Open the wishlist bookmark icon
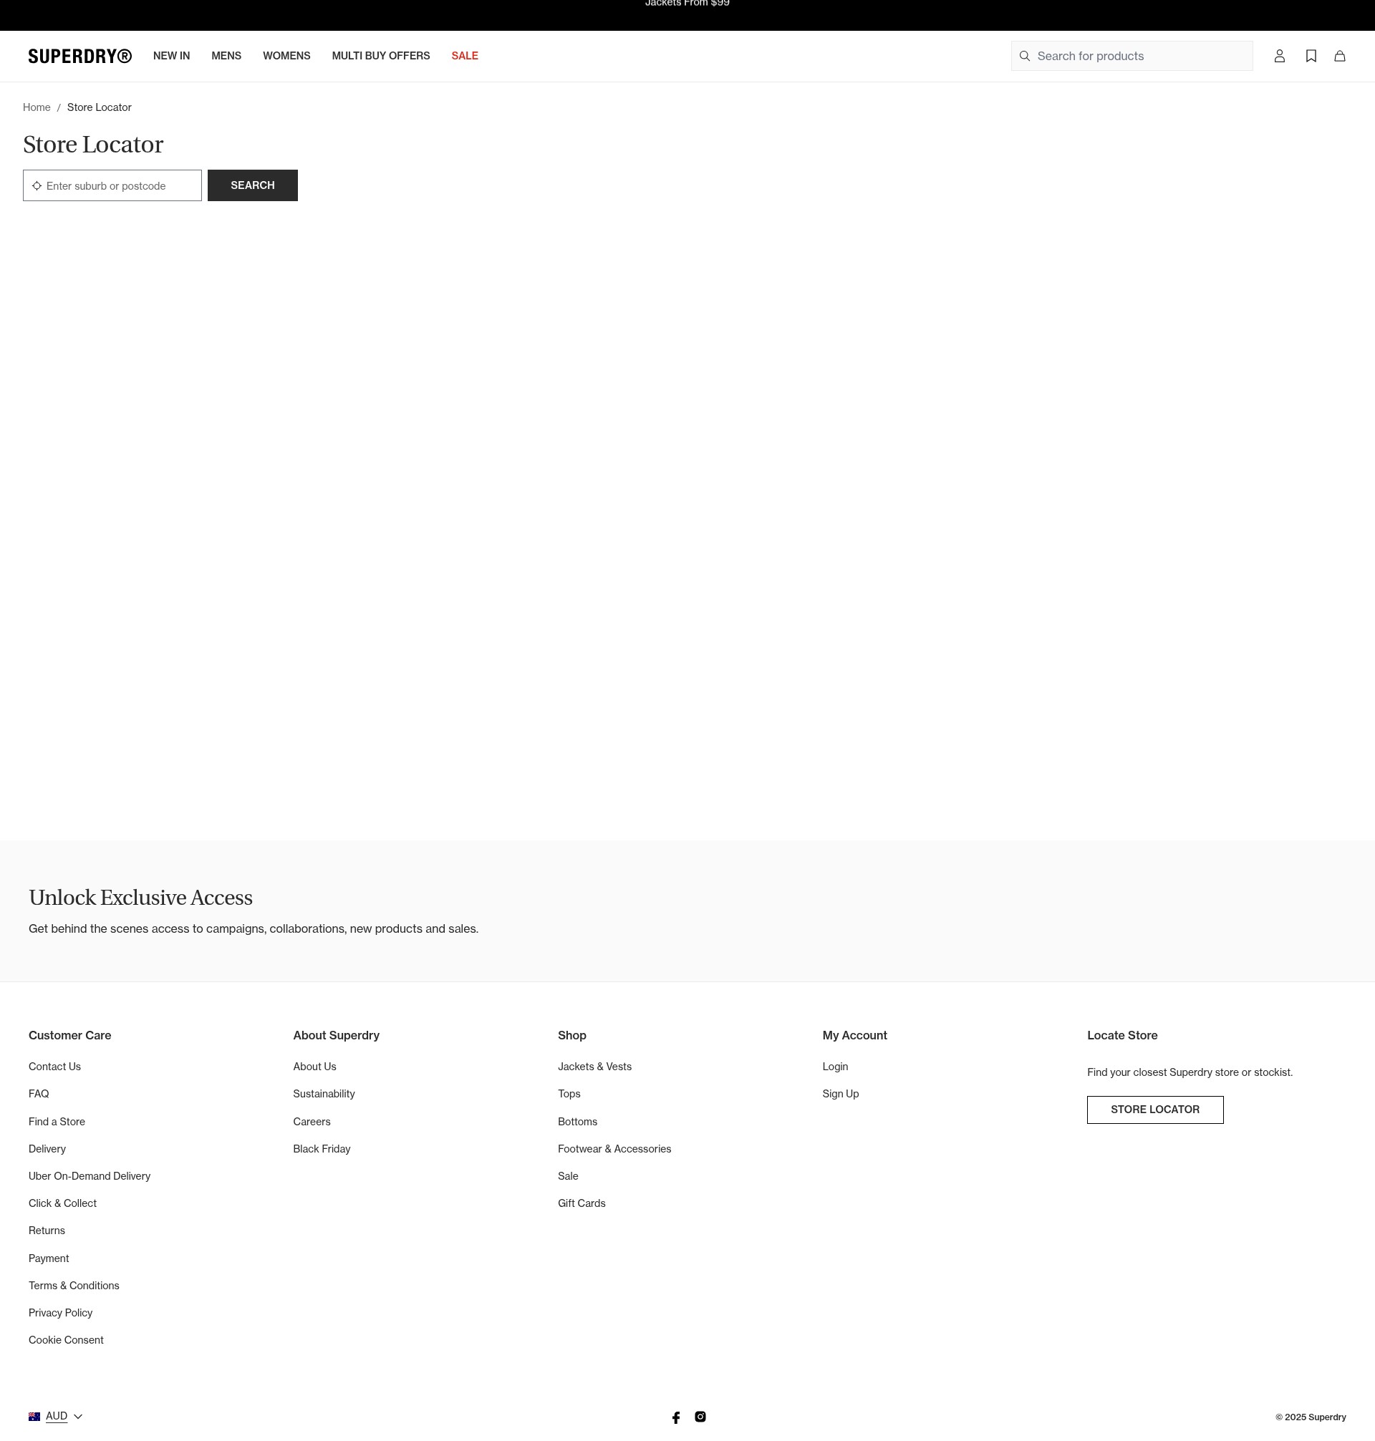The image size is (1375, 1441). (1311, 57)
